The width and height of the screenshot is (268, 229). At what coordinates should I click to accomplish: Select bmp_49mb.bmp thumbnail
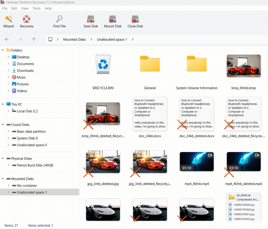coord(243,66)
